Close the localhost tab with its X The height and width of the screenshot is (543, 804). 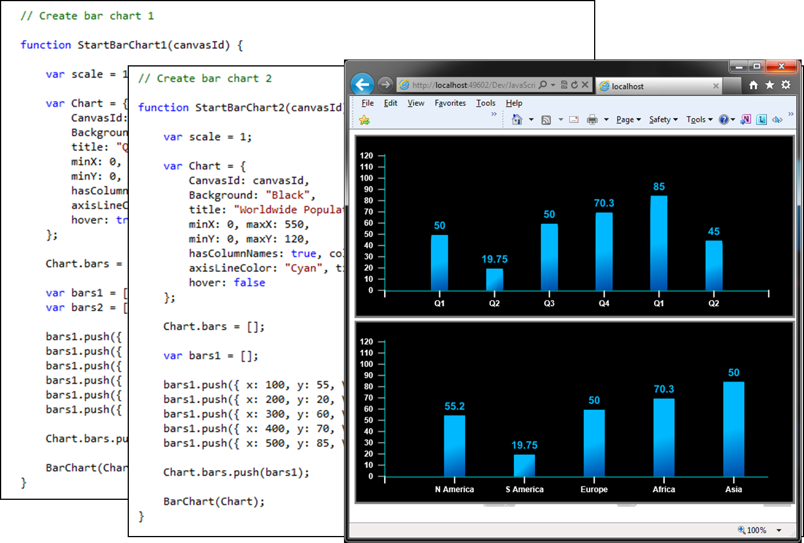pyautogui.click(x=716, y=86)
